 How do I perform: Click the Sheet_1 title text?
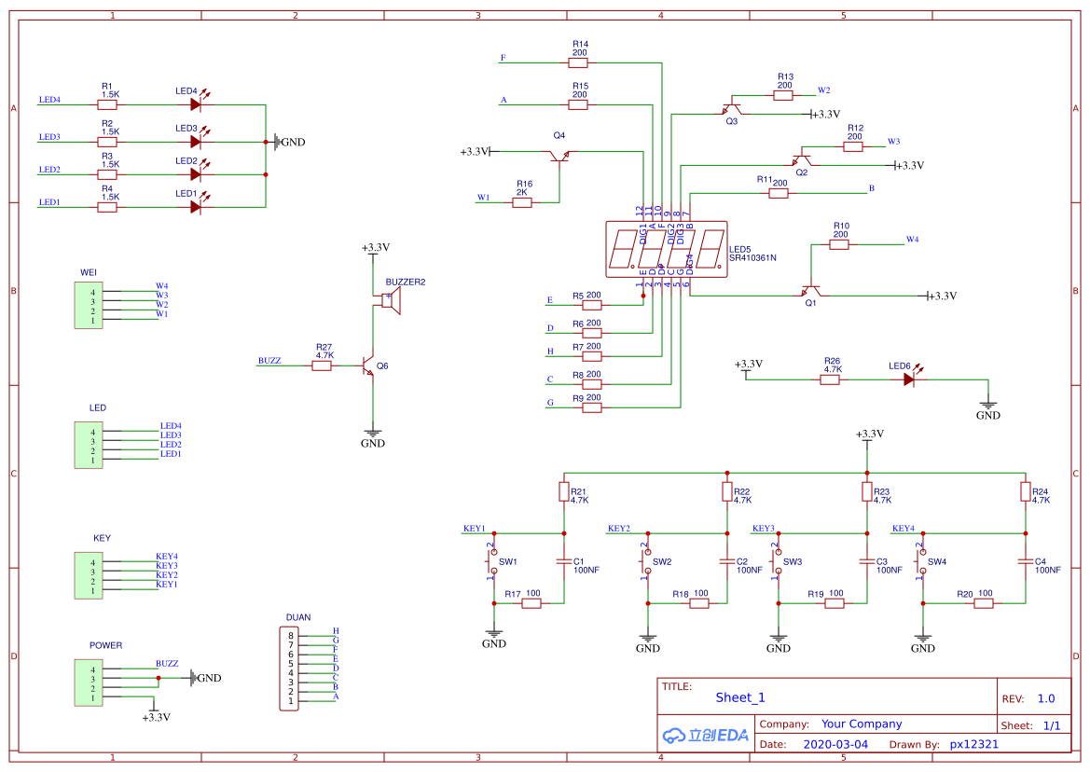tap(740, 697)
